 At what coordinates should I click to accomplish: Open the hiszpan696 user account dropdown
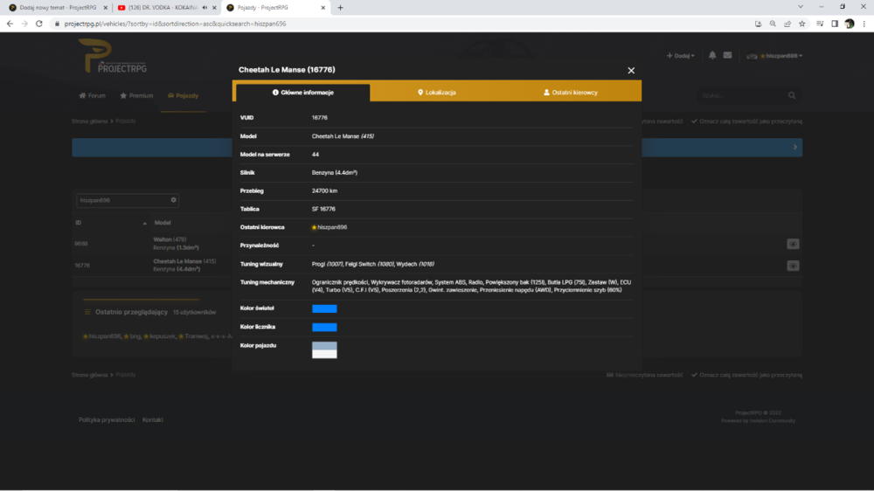[x=774, y=56]
